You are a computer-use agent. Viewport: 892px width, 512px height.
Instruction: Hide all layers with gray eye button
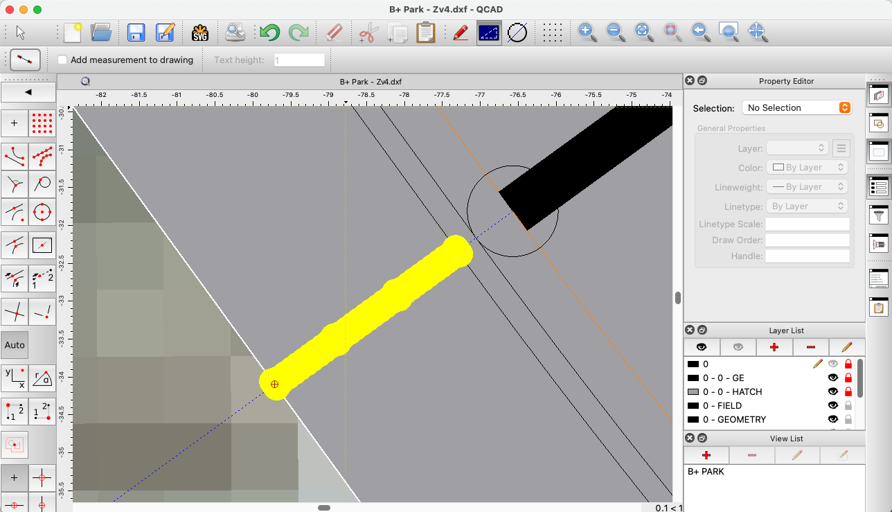[738, 346]
